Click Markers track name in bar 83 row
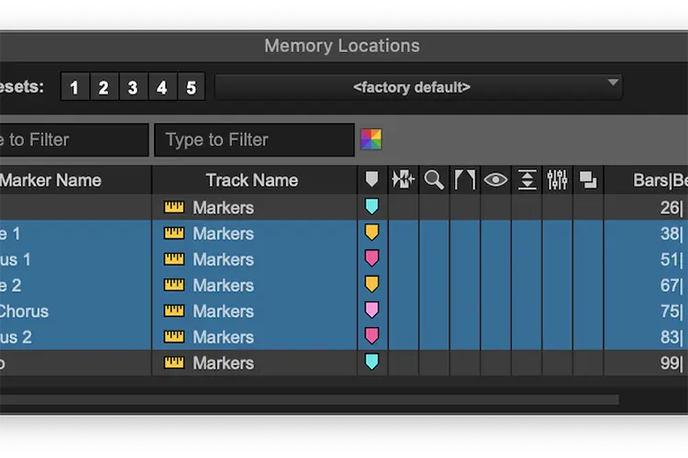 (x=223, y=337)
